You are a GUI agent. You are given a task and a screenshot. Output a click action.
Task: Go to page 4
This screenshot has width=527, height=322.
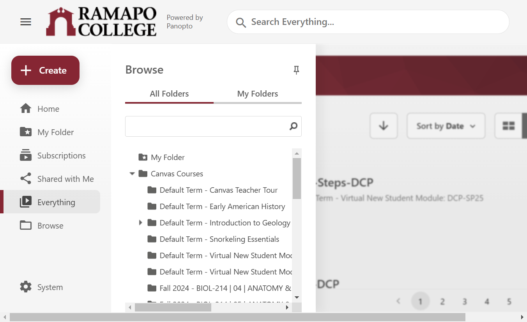click(487, 301)
